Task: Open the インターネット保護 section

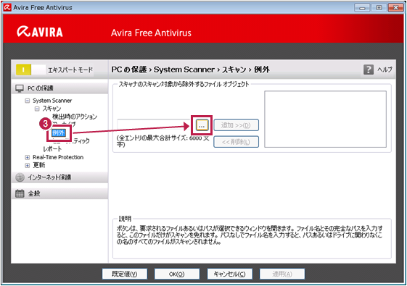Action: click(x=59, y=177)
